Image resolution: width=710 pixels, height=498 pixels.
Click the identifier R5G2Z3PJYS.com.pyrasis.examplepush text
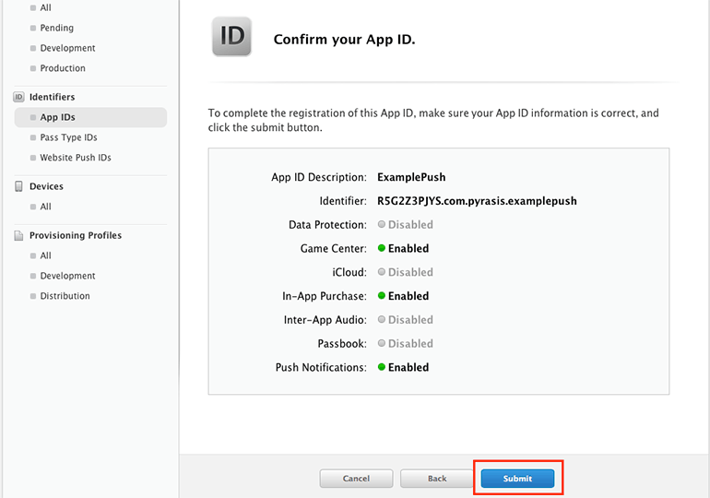click(477, 200)
